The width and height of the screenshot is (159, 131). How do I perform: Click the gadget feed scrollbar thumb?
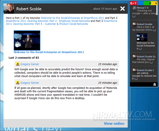tap(157, 10)
